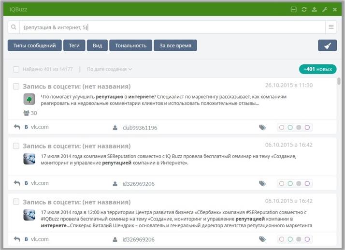Open settings via the wrench icon
Screen dimensions: 345x250
(x=325, y=10)
